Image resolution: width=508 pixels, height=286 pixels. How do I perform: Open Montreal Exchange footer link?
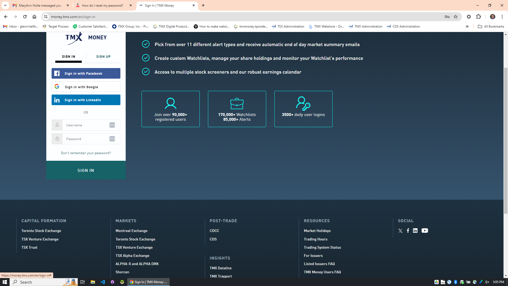[131, 231]
